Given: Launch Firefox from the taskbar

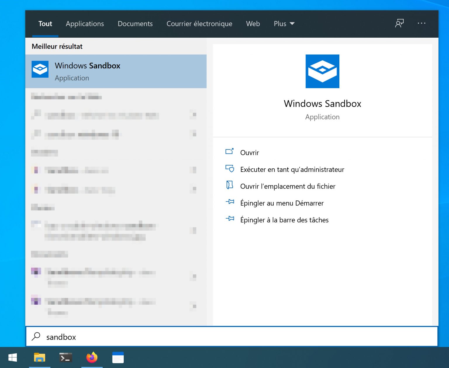Looking at the screenshot, I should pyautogui.click(x=92, y=357).
